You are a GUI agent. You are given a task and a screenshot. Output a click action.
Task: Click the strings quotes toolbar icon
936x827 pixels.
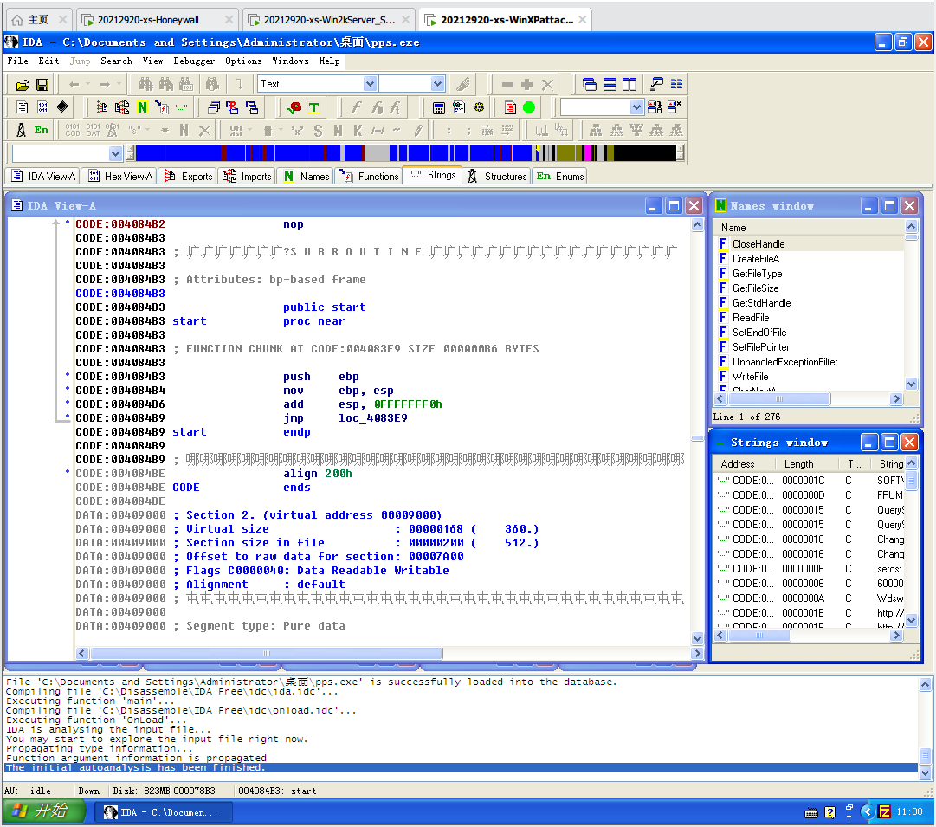coord(181,107)
